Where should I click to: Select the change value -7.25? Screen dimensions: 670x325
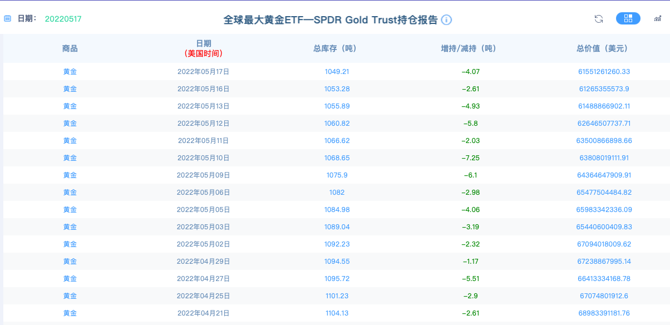coord(470,158)
